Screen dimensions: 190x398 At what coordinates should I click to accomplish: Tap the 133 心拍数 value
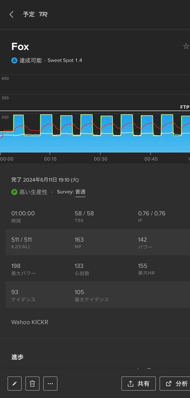(79, 266)
